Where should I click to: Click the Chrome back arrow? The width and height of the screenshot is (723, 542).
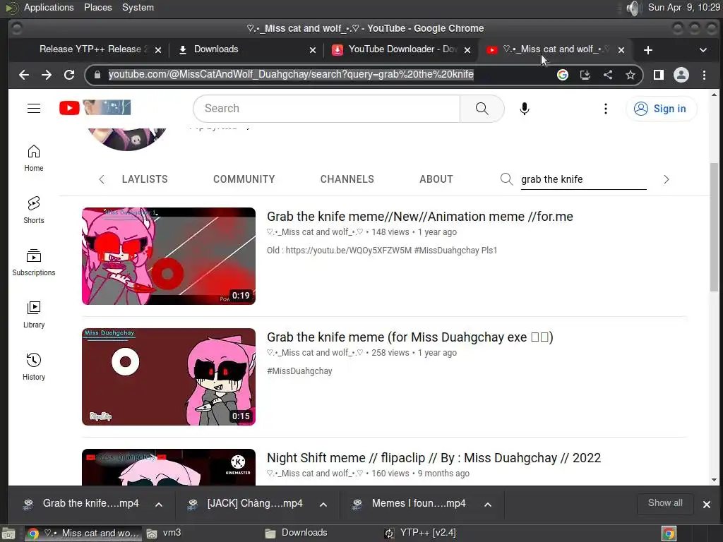(24, 75)
